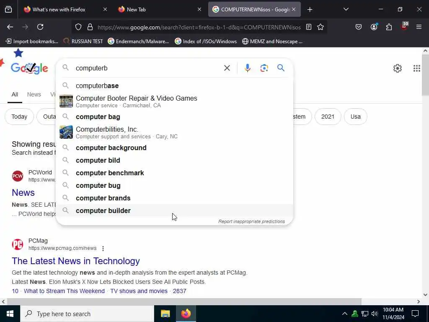Open the PCWorld News result link
The width and height of the screenshot is (429, 322).
click(x=23, y=193)
